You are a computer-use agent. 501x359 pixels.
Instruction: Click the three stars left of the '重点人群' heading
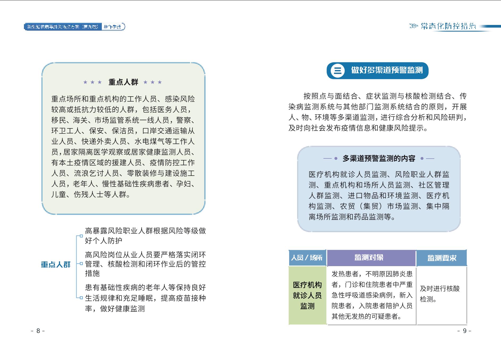pos(92,82)
